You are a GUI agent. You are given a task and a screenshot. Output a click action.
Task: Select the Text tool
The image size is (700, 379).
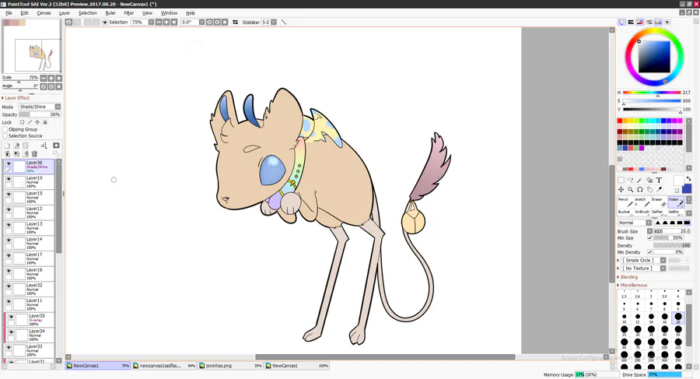pos(659,180)
